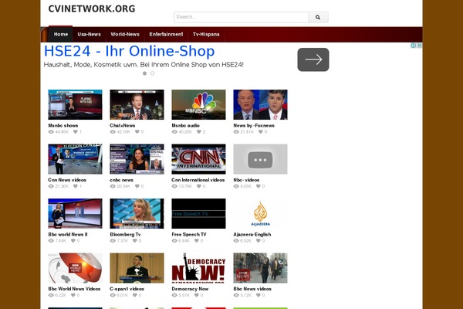Image resolution: width=463 pixels, height=309 pixels.
Task: Like the C-span1 videos item
Action: pos(135,295)
